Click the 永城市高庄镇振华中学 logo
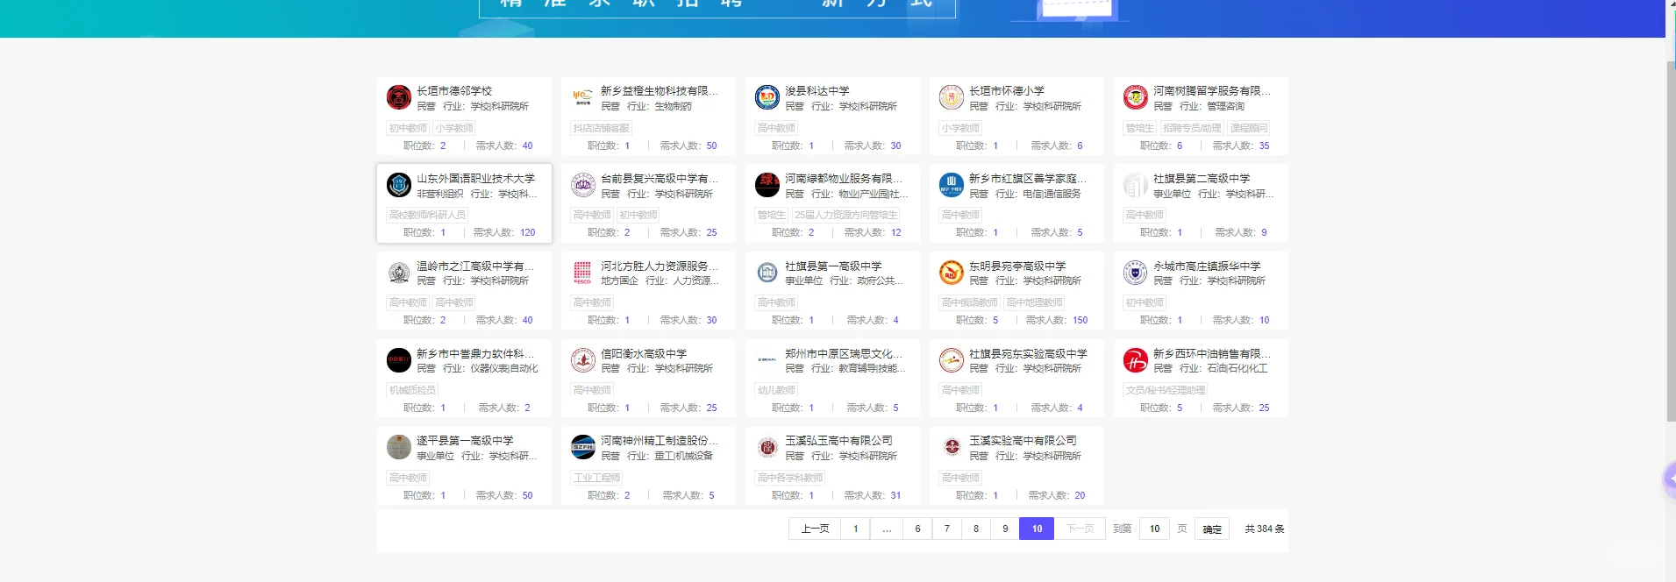This screenshot has height=582, width=1676. (1136, 273)
